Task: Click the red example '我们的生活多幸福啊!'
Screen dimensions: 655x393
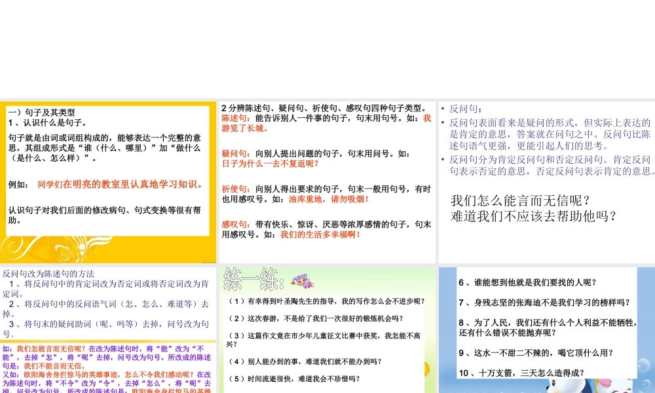Action: (x=320, y=234)
